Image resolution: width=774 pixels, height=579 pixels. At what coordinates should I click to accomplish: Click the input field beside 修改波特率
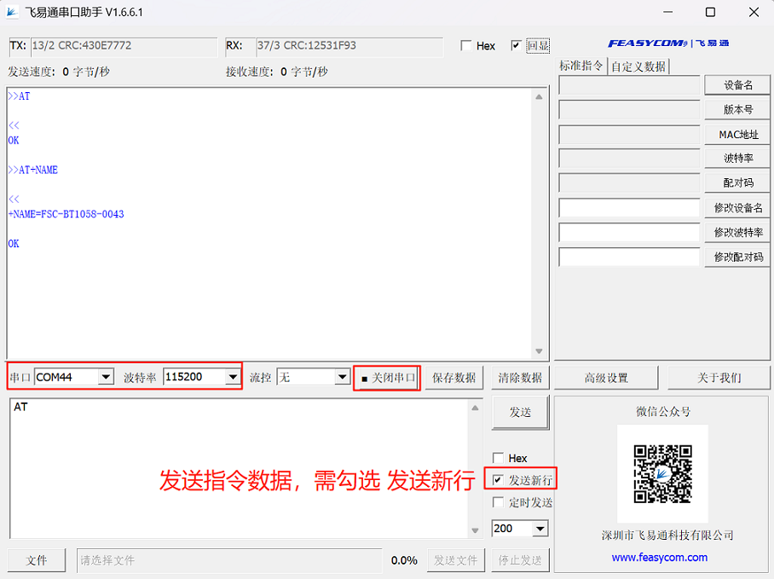pos(629,232)
